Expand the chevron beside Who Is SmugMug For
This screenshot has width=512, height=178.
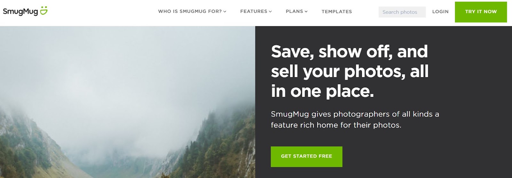click(225, 12)
